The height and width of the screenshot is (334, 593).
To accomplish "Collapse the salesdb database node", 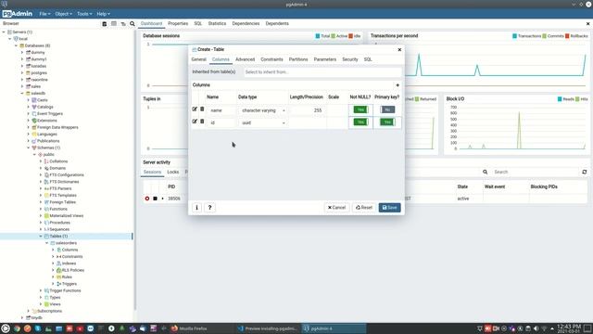I will (22, 93).
